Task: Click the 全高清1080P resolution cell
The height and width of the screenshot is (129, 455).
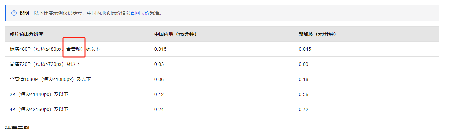Action: point(77,79)
